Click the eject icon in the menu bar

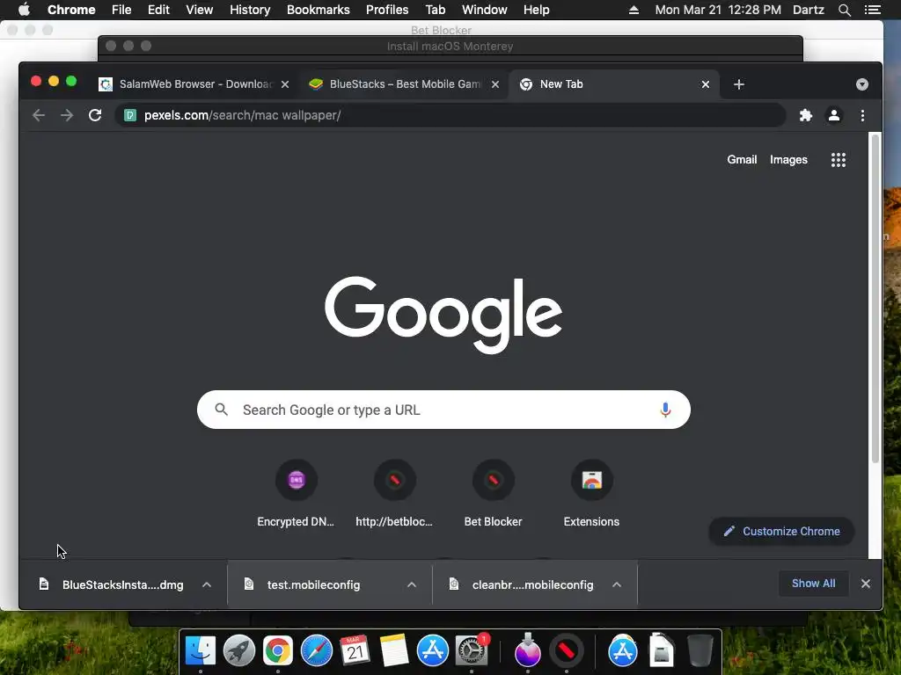634,10
